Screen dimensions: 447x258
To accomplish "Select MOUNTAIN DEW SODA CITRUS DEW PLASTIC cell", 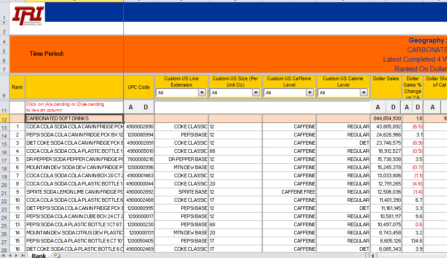I will click(74, 233).
